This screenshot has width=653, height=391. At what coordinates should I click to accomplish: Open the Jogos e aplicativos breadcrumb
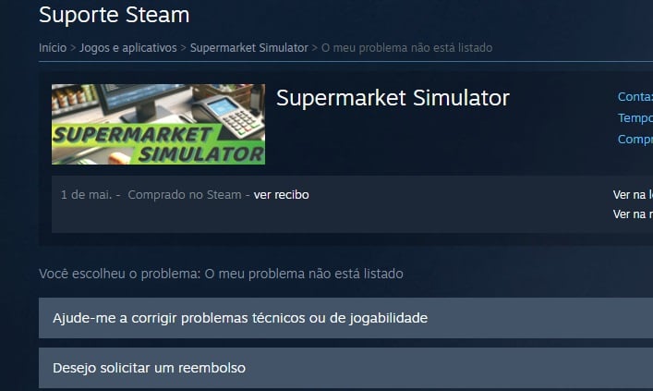coord(128,48)
